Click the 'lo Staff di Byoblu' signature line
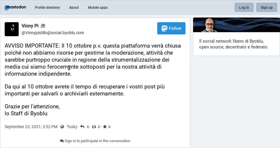 (x=26, y=114)
